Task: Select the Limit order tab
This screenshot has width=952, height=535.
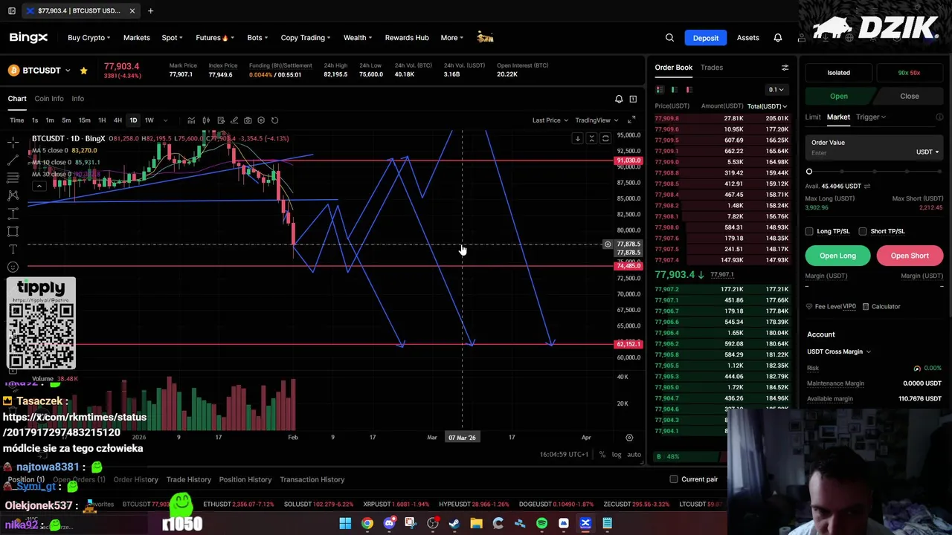Action: [x=813, y=117]
